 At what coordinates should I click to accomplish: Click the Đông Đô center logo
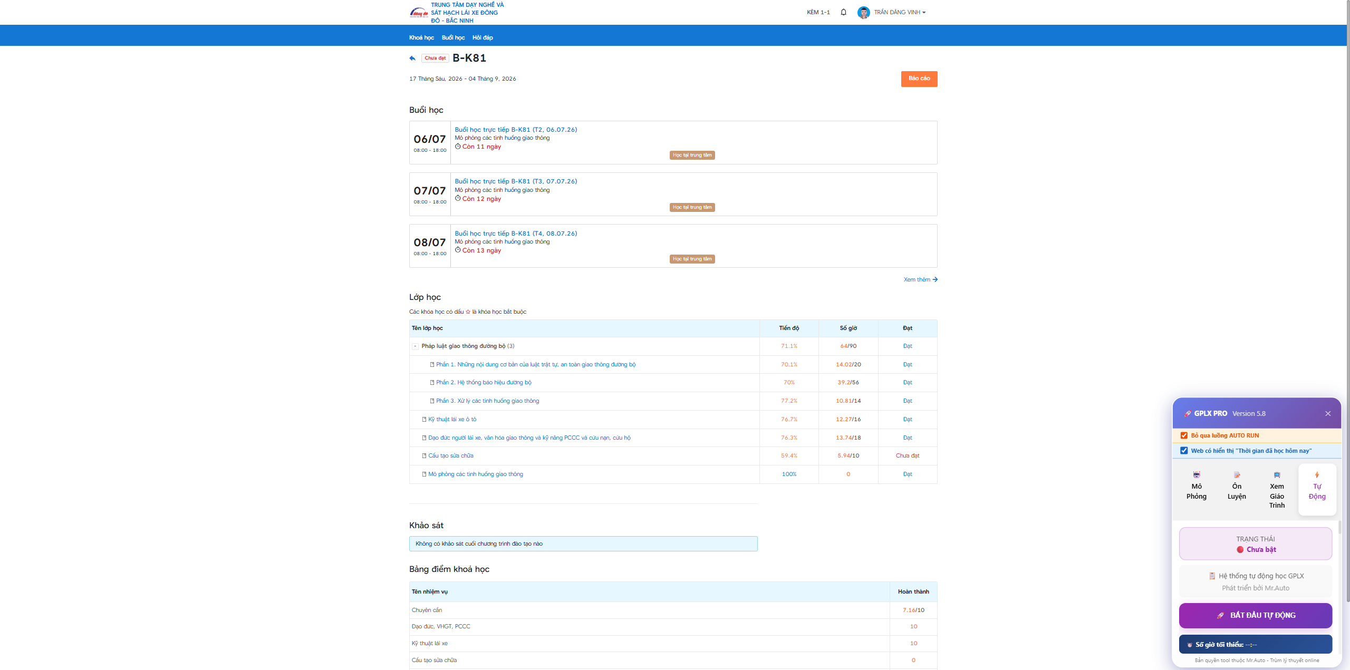(419, 12)
